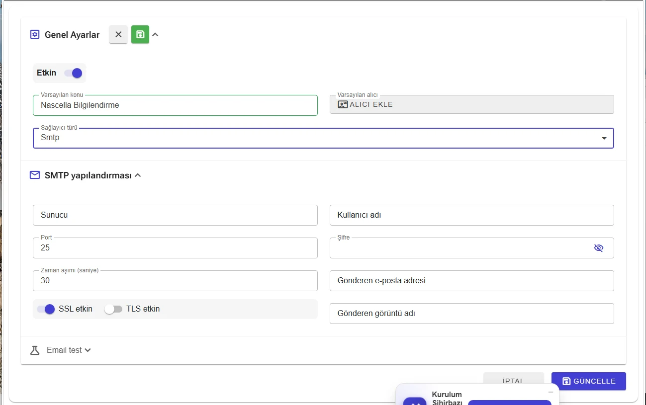Viewport: 646px width, 405px height.
Task: Click the Gönderen e-posta adresi field
Action: [x=471, y=281]
